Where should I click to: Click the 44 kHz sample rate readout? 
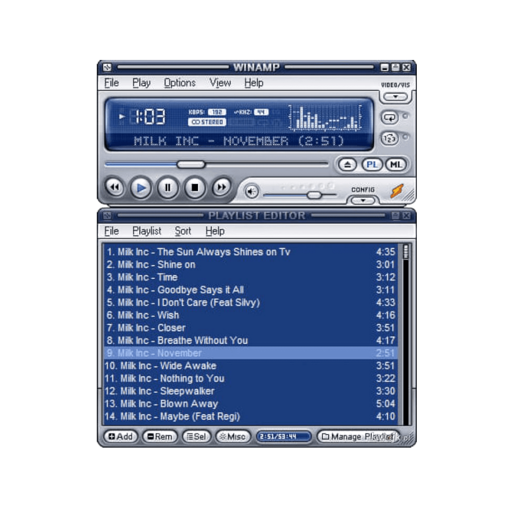261,112
